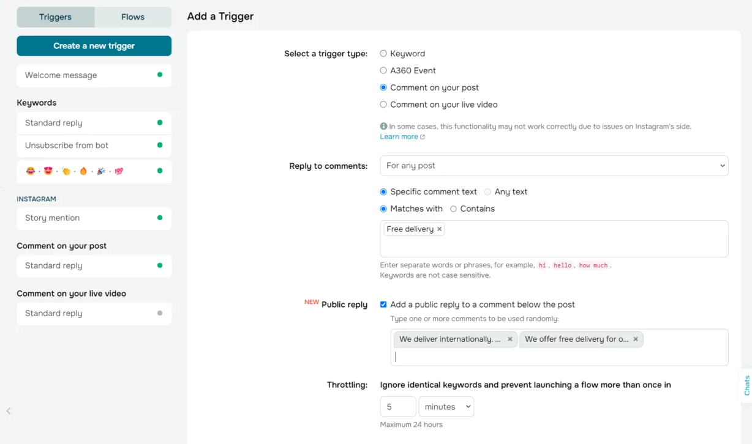Remove the 'We offer free delivery' reply tag
The image size is (752, 444).
click(635, 339)
